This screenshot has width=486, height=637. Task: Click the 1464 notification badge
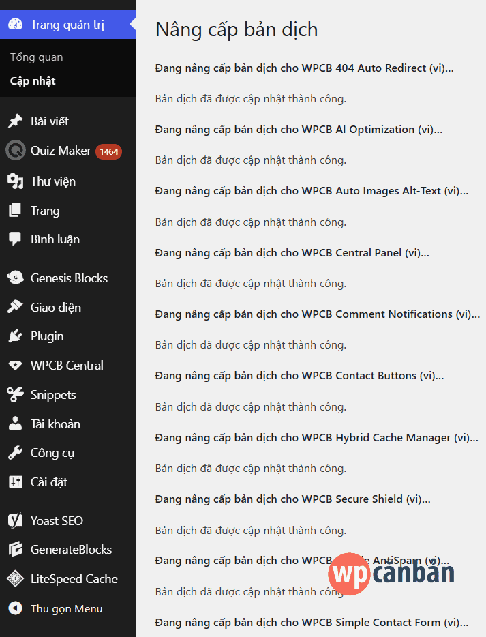[x=108, y=151]
